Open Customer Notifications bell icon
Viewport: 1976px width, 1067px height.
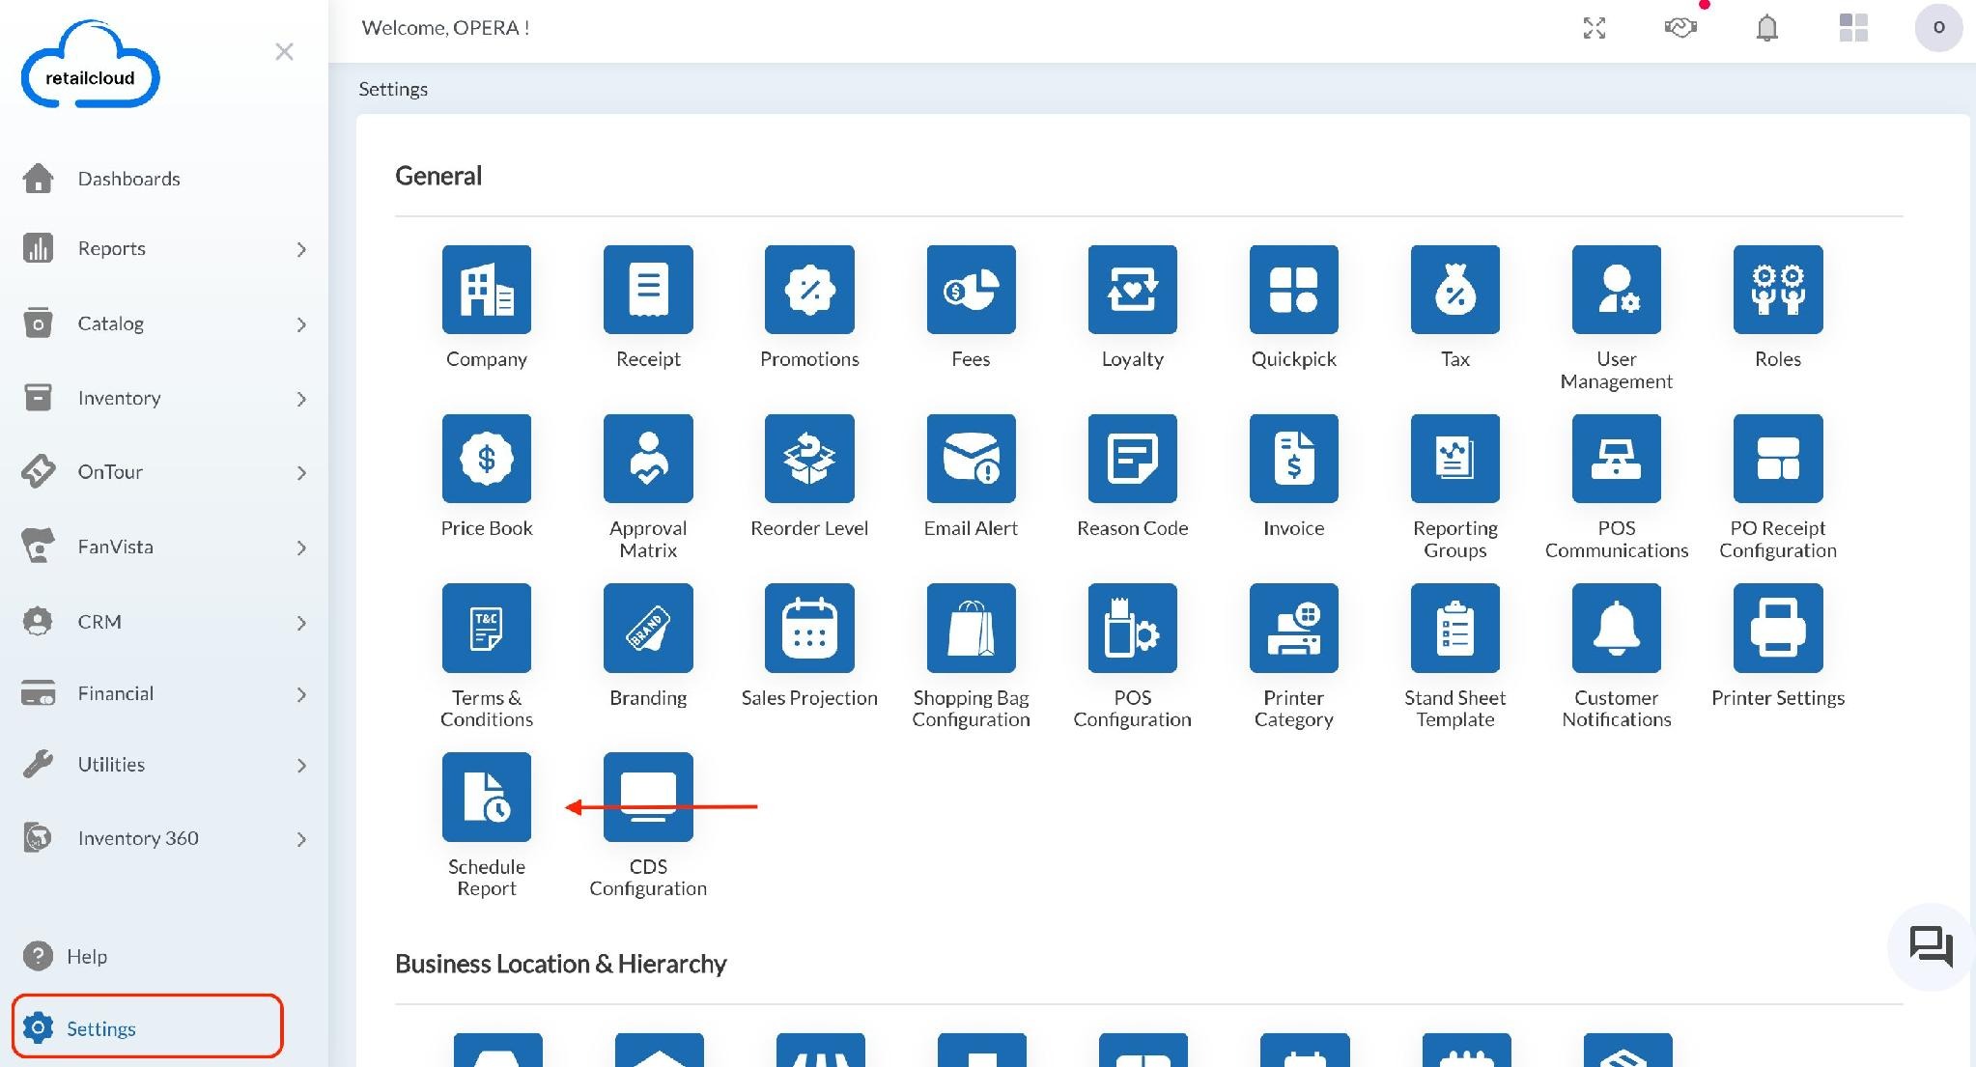pos(1616,628)
